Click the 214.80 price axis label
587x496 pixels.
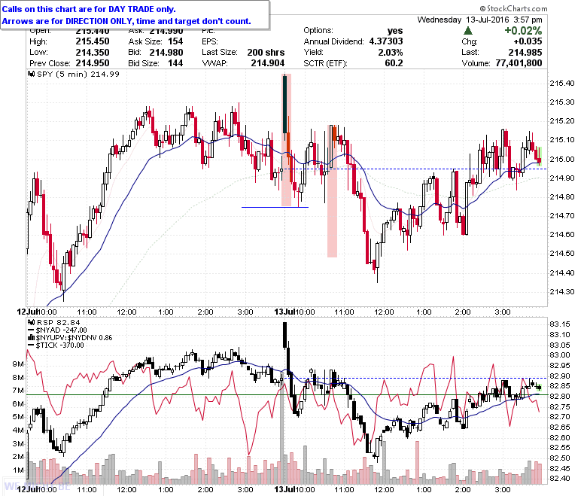coord(561,197)
